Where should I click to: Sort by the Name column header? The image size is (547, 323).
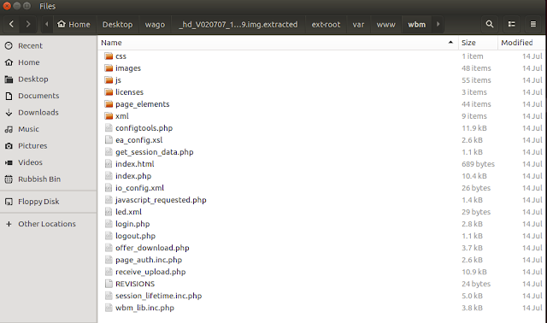coord(278,43)
